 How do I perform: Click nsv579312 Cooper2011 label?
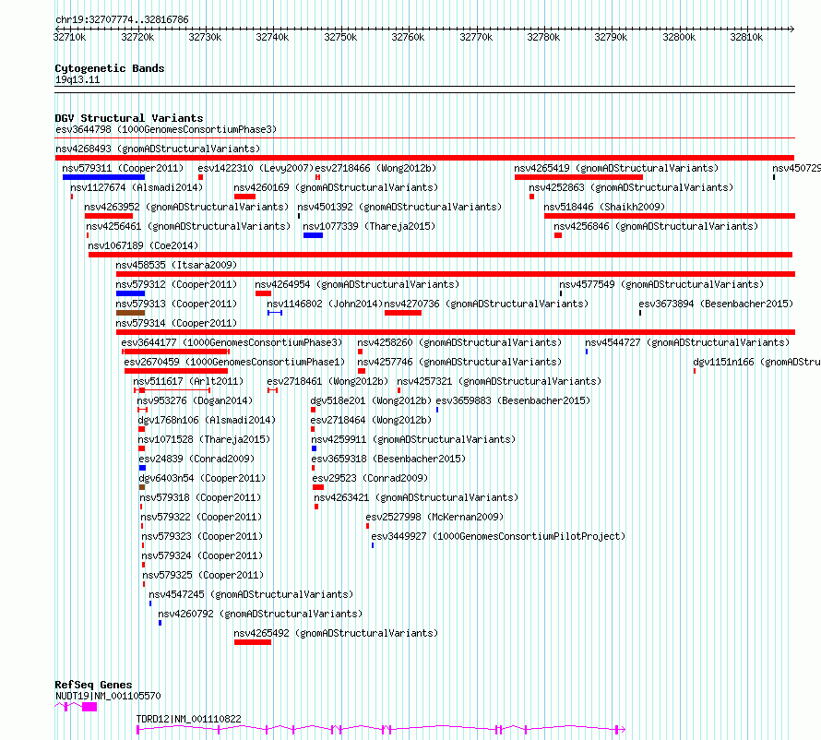point(176,284)
